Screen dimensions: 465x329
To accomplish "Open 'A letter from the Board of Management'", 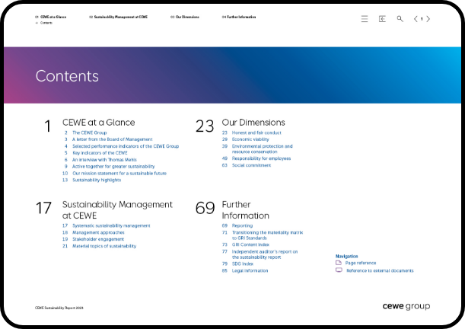I will [113, 139].
